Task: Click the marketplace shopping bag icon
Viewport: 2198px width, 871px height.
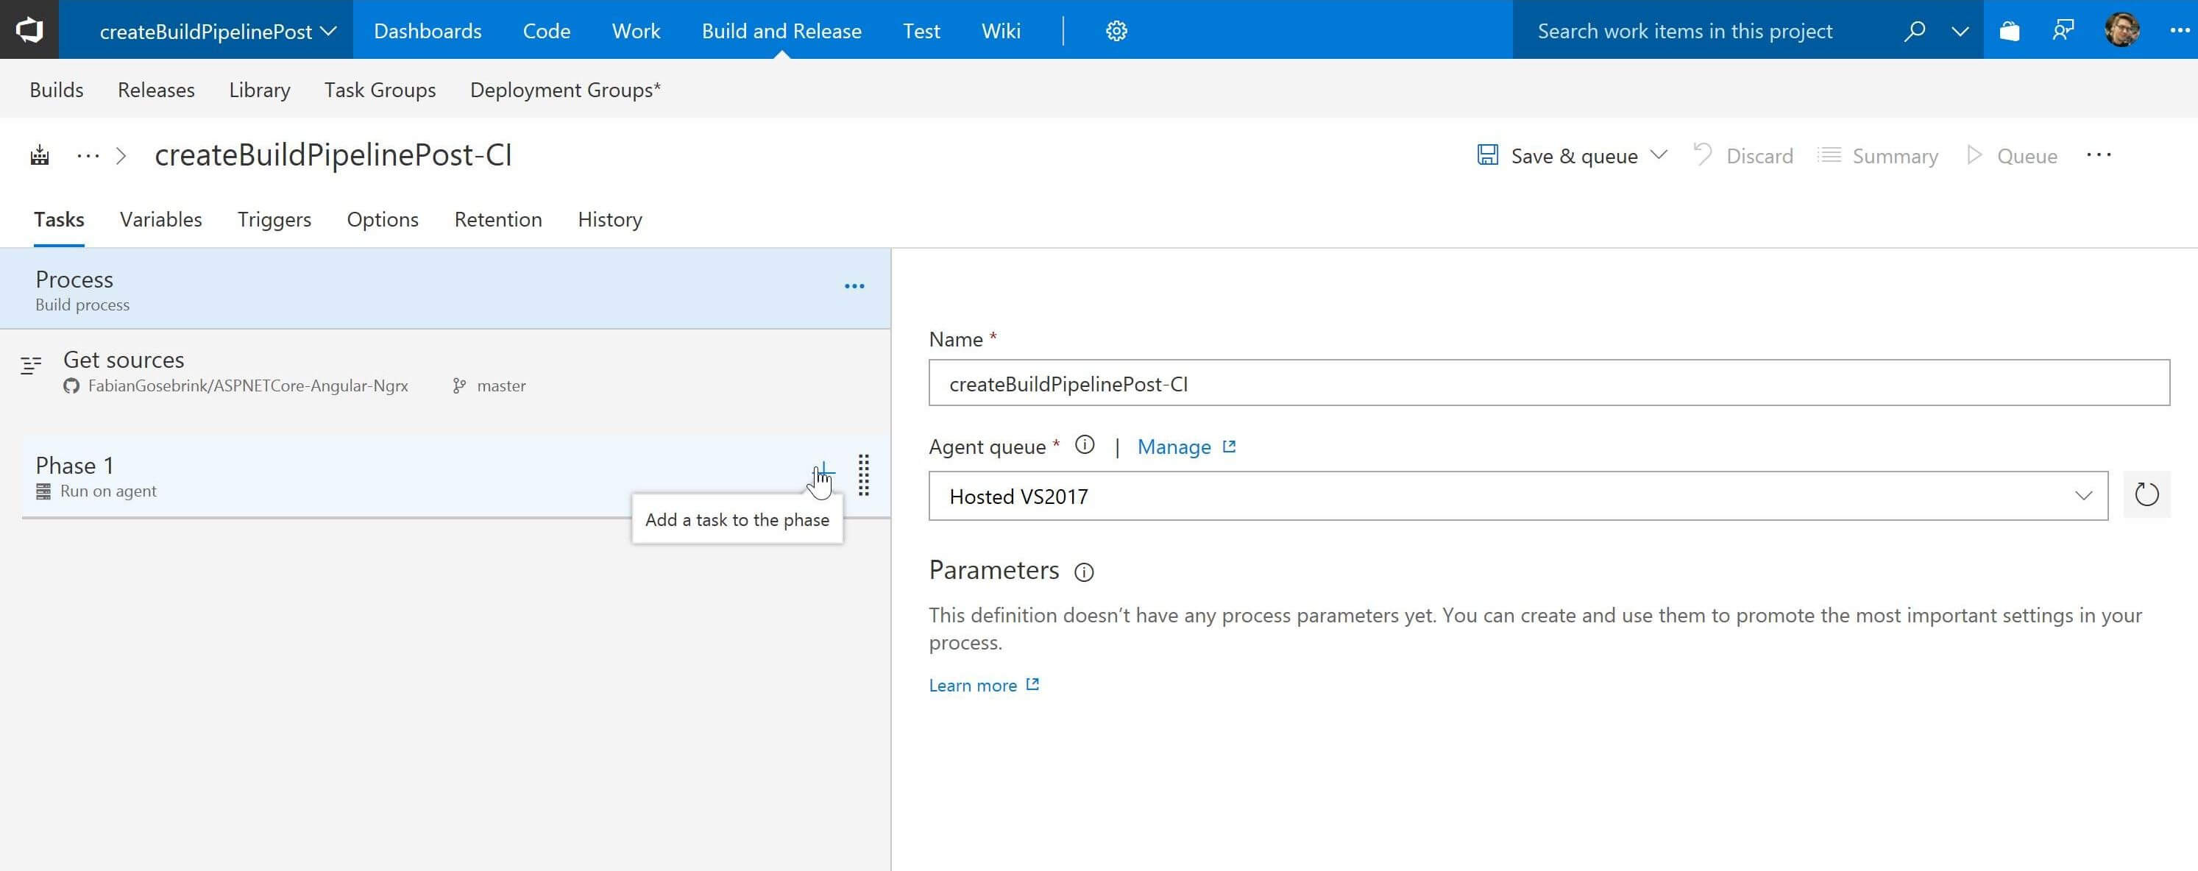Action: click(x=2010, y=31)
